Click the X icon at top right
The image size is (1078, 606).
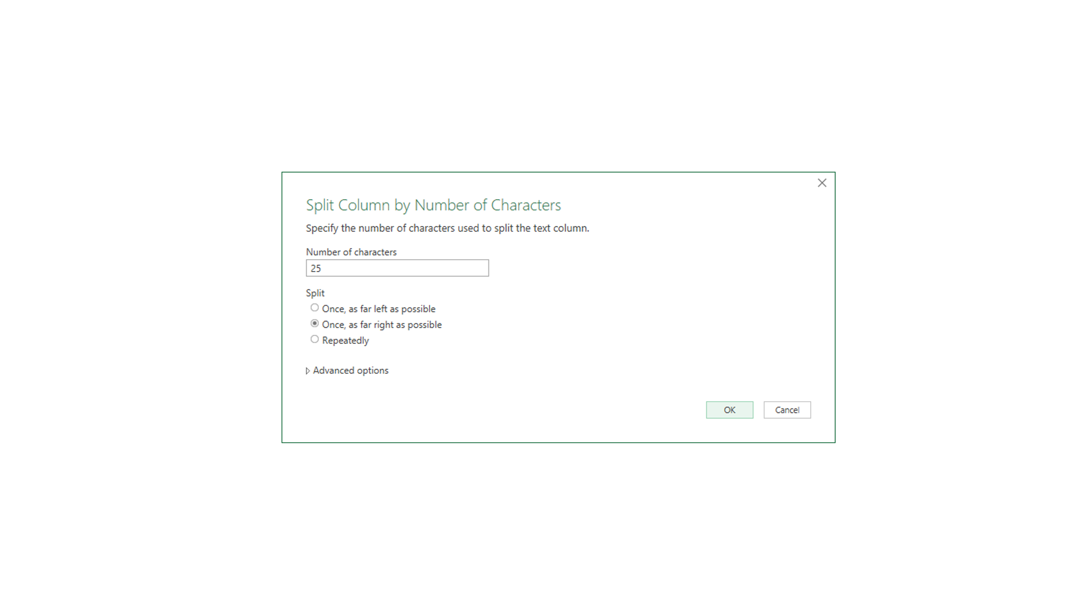coord(822,183)
